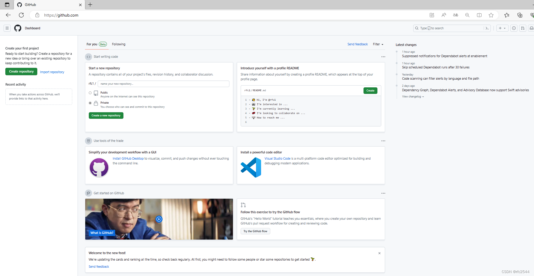Click the site info lock icon
The width and height of the screenshot is (534, 276).
[37, 15]
